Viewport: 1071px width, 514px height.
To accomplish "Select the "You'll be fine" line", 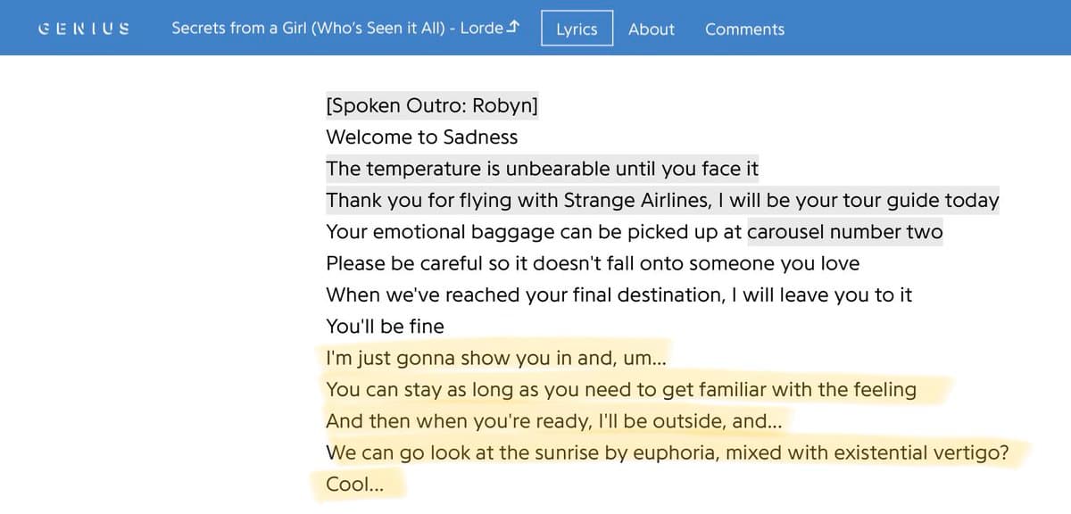I will [385, 327].
